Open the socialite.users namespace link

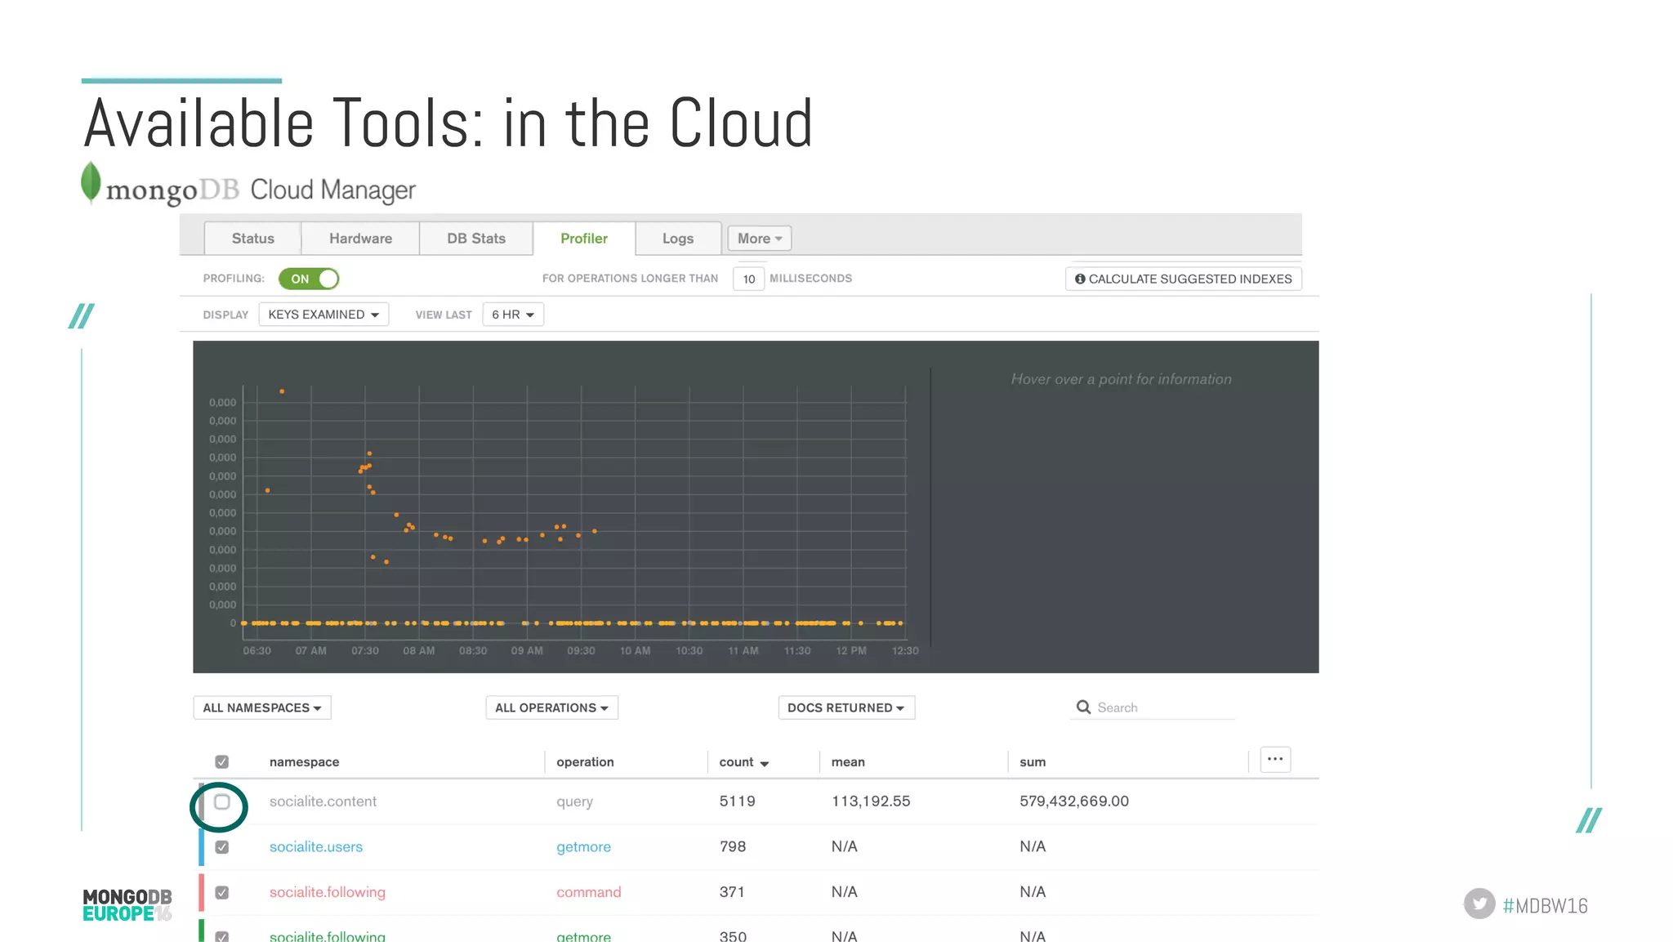pos(316,847)
